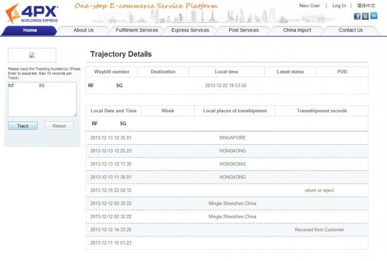This screenshot has width=387, height=261.
Task: Open the Contact Us tab
Action: point(350,30)
